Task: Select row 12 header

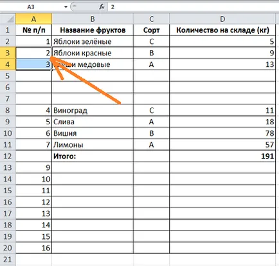Action: [8, 156]
